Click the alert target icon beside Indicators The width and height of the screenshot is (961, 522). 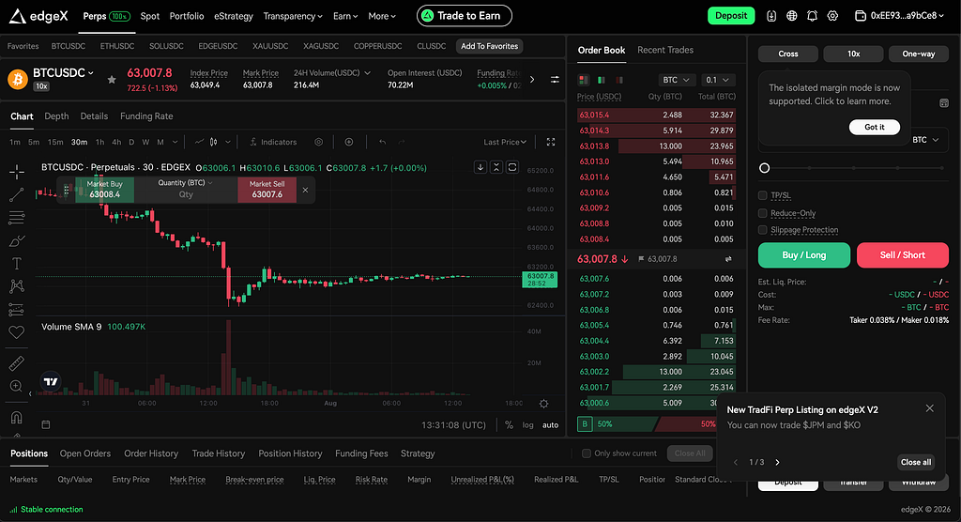[319, 142]
